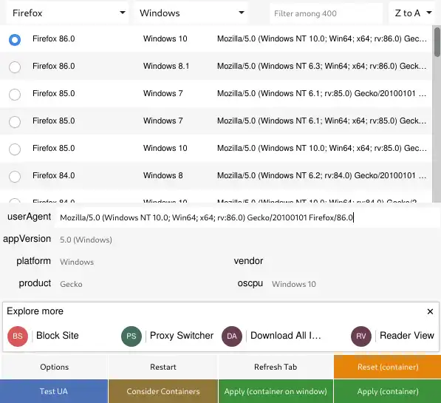Select Firefox 86.0 Windows 8.1 radio button
The width and height of the screenshot is (441, 403).
point(15,67)
